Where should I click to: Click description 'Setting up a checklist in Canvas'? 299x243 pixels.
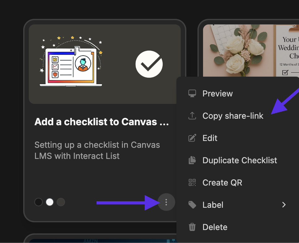(97, 145)
